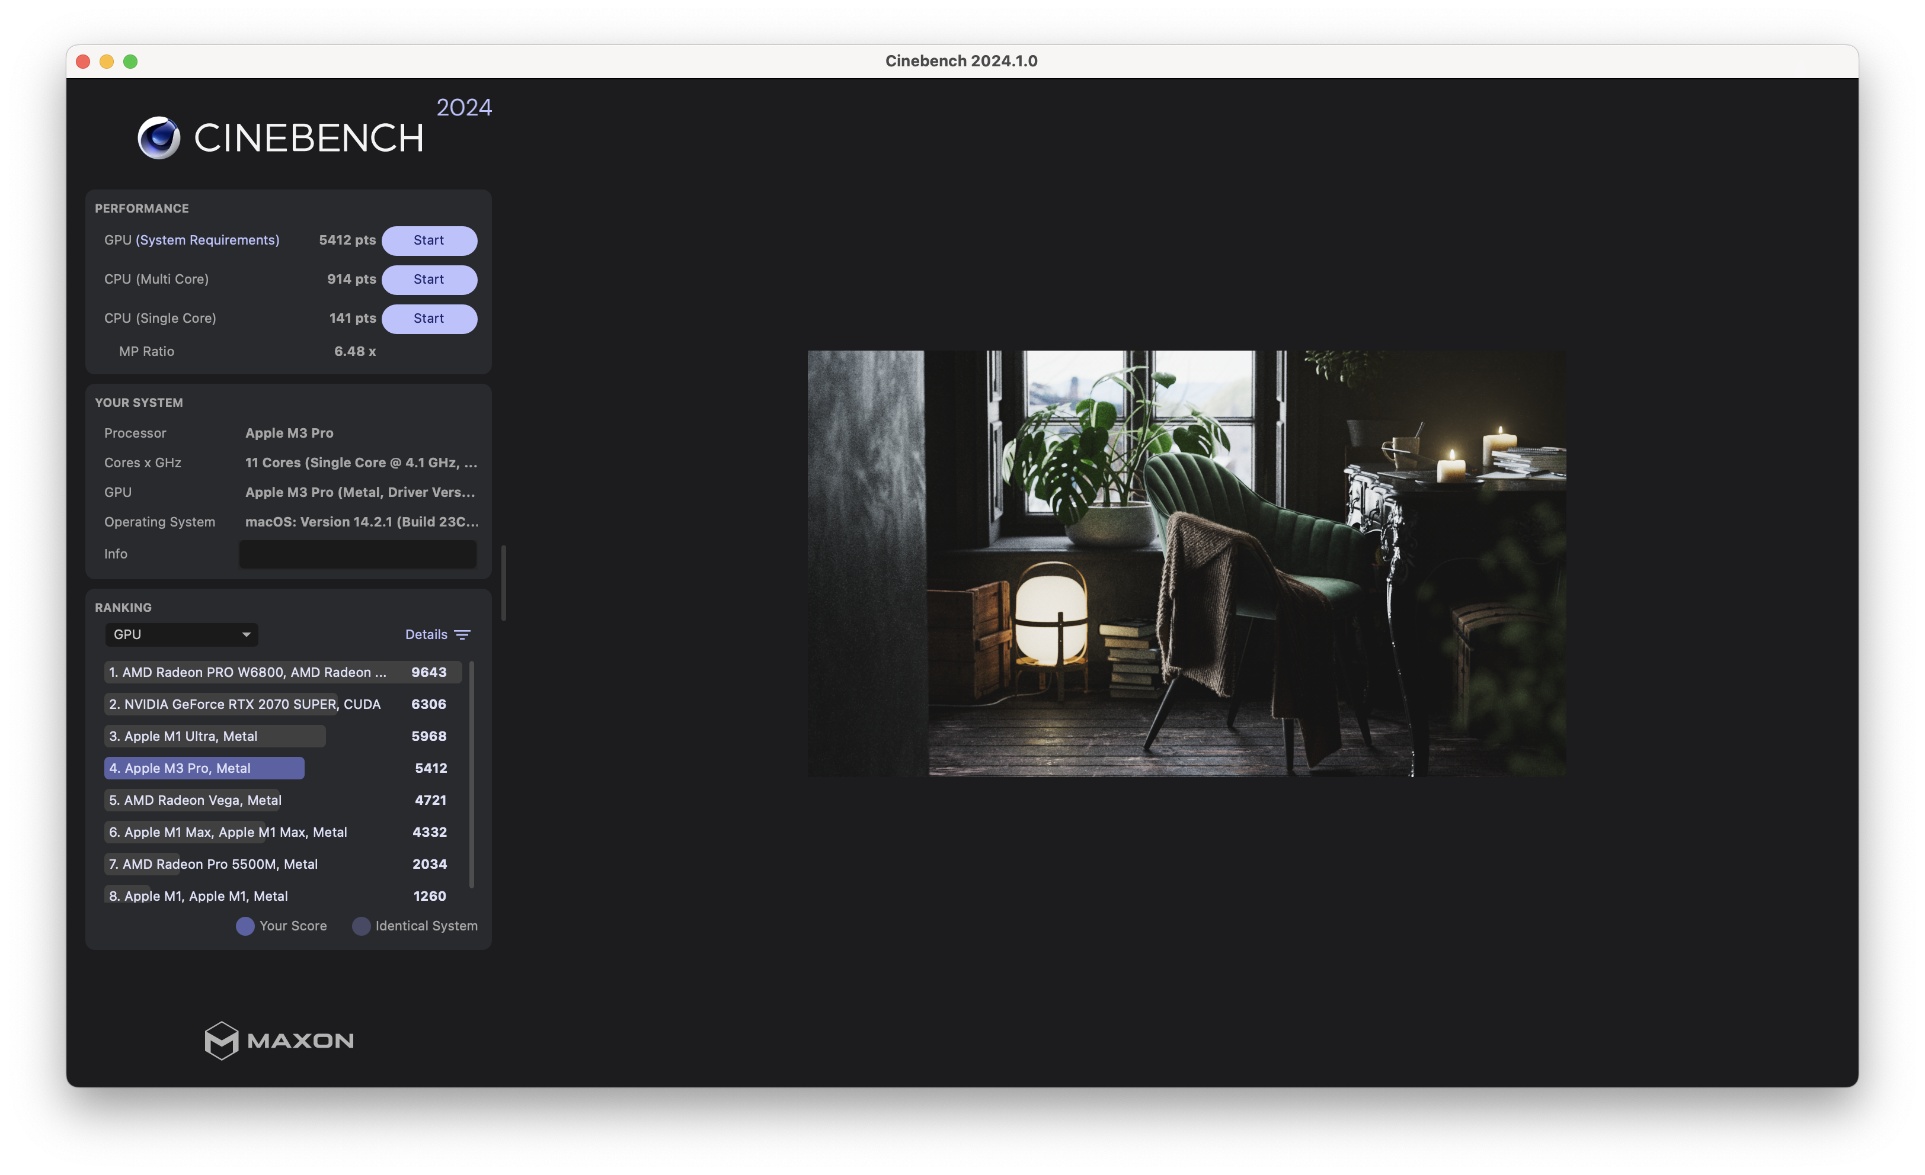Click the Your Score legend circle
The image size is (1925, 1175).
click(x=245, y=926)
